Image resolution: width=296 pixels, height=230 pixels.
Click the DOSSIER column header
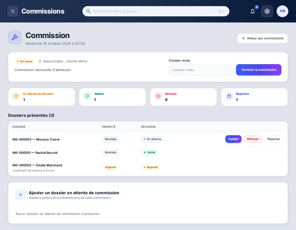19,127
